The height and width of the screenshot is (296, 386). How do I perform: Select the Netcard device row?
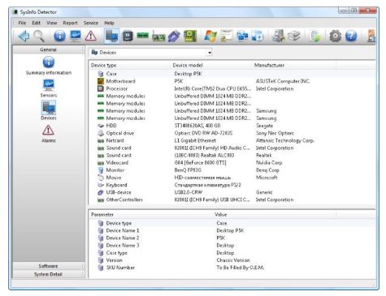click(232, 140)
